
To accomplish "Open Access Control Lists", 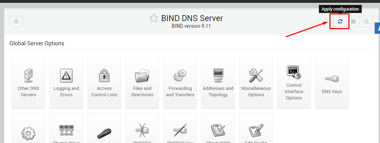I will [x=104, y=83].
